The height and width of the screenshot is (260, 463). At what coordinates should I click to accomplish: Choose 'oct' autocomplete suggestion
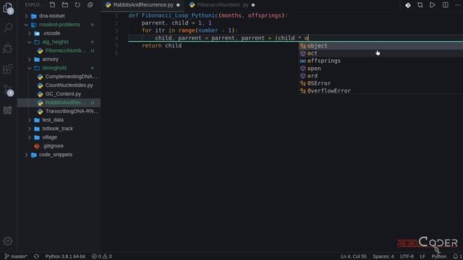pyautogui.click(x=381, y=53)
